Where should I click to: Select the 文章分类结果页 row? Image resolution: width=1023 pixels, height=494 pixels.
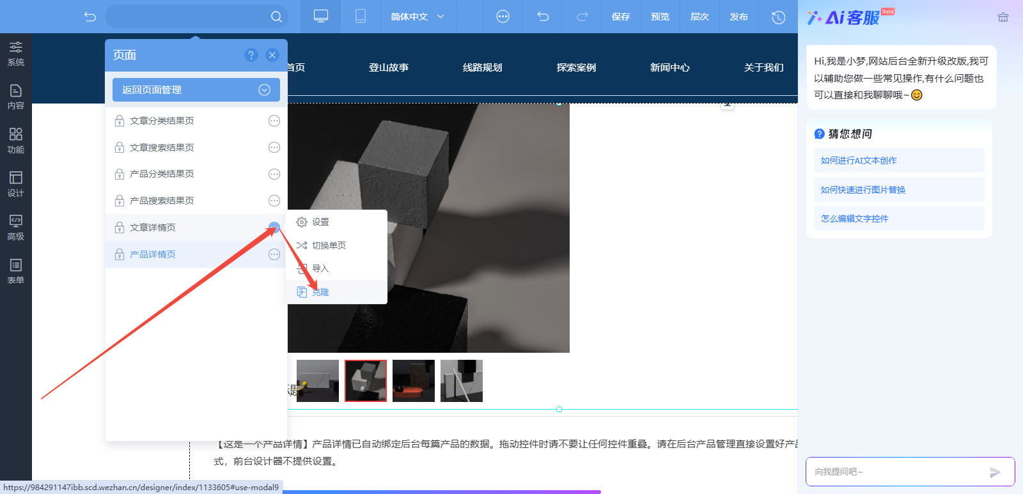pos(196,121)
